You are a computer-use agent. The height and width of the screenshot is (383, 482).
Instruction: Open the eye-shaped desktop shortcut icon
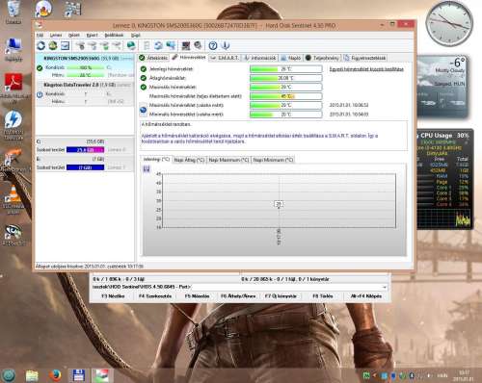[13, 234]
